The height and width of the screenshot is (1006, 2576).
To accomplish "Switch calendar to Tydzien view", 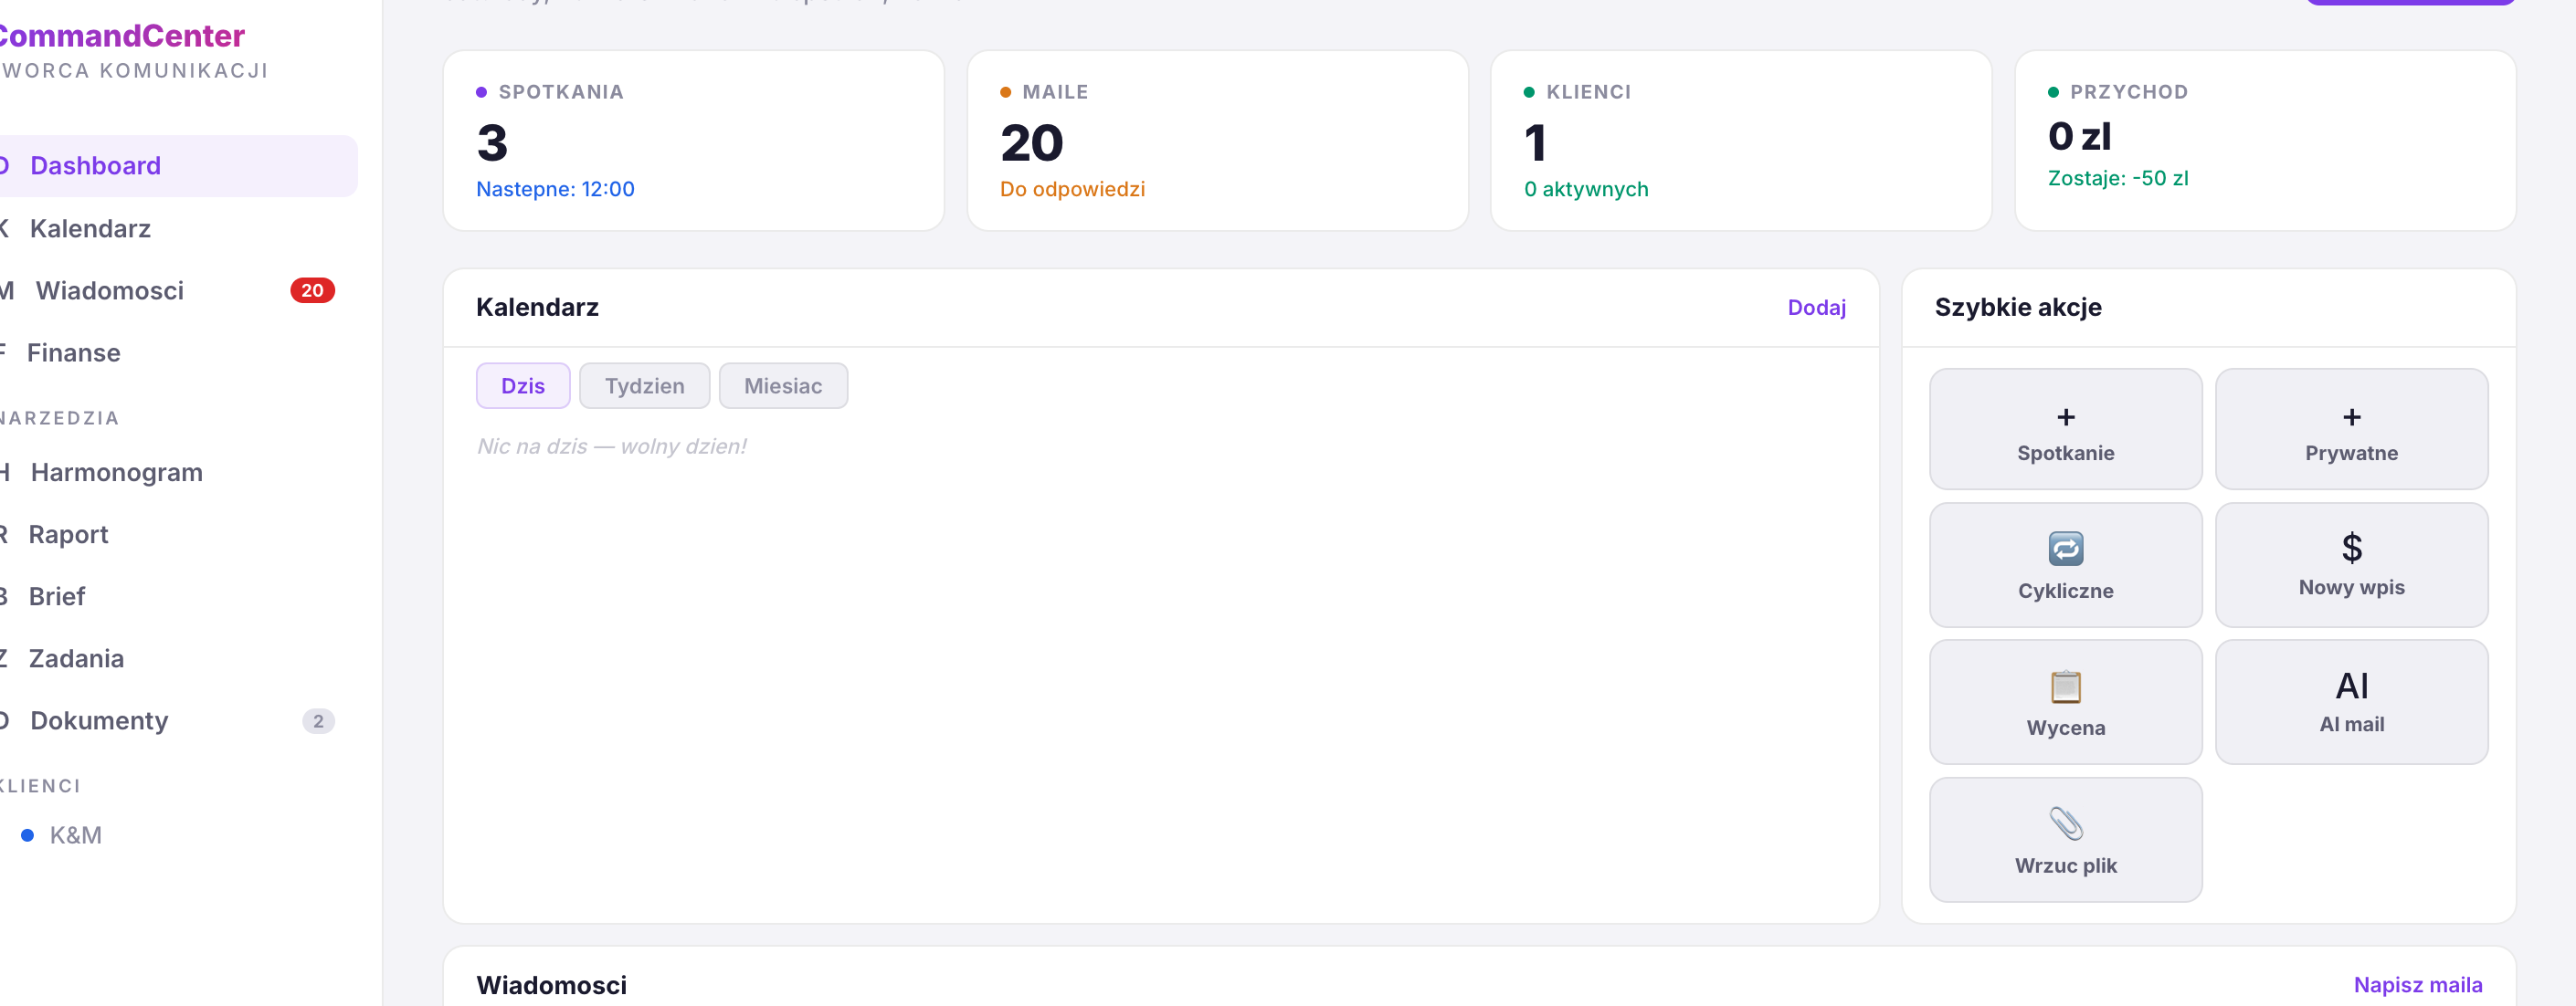I will 645,385.
